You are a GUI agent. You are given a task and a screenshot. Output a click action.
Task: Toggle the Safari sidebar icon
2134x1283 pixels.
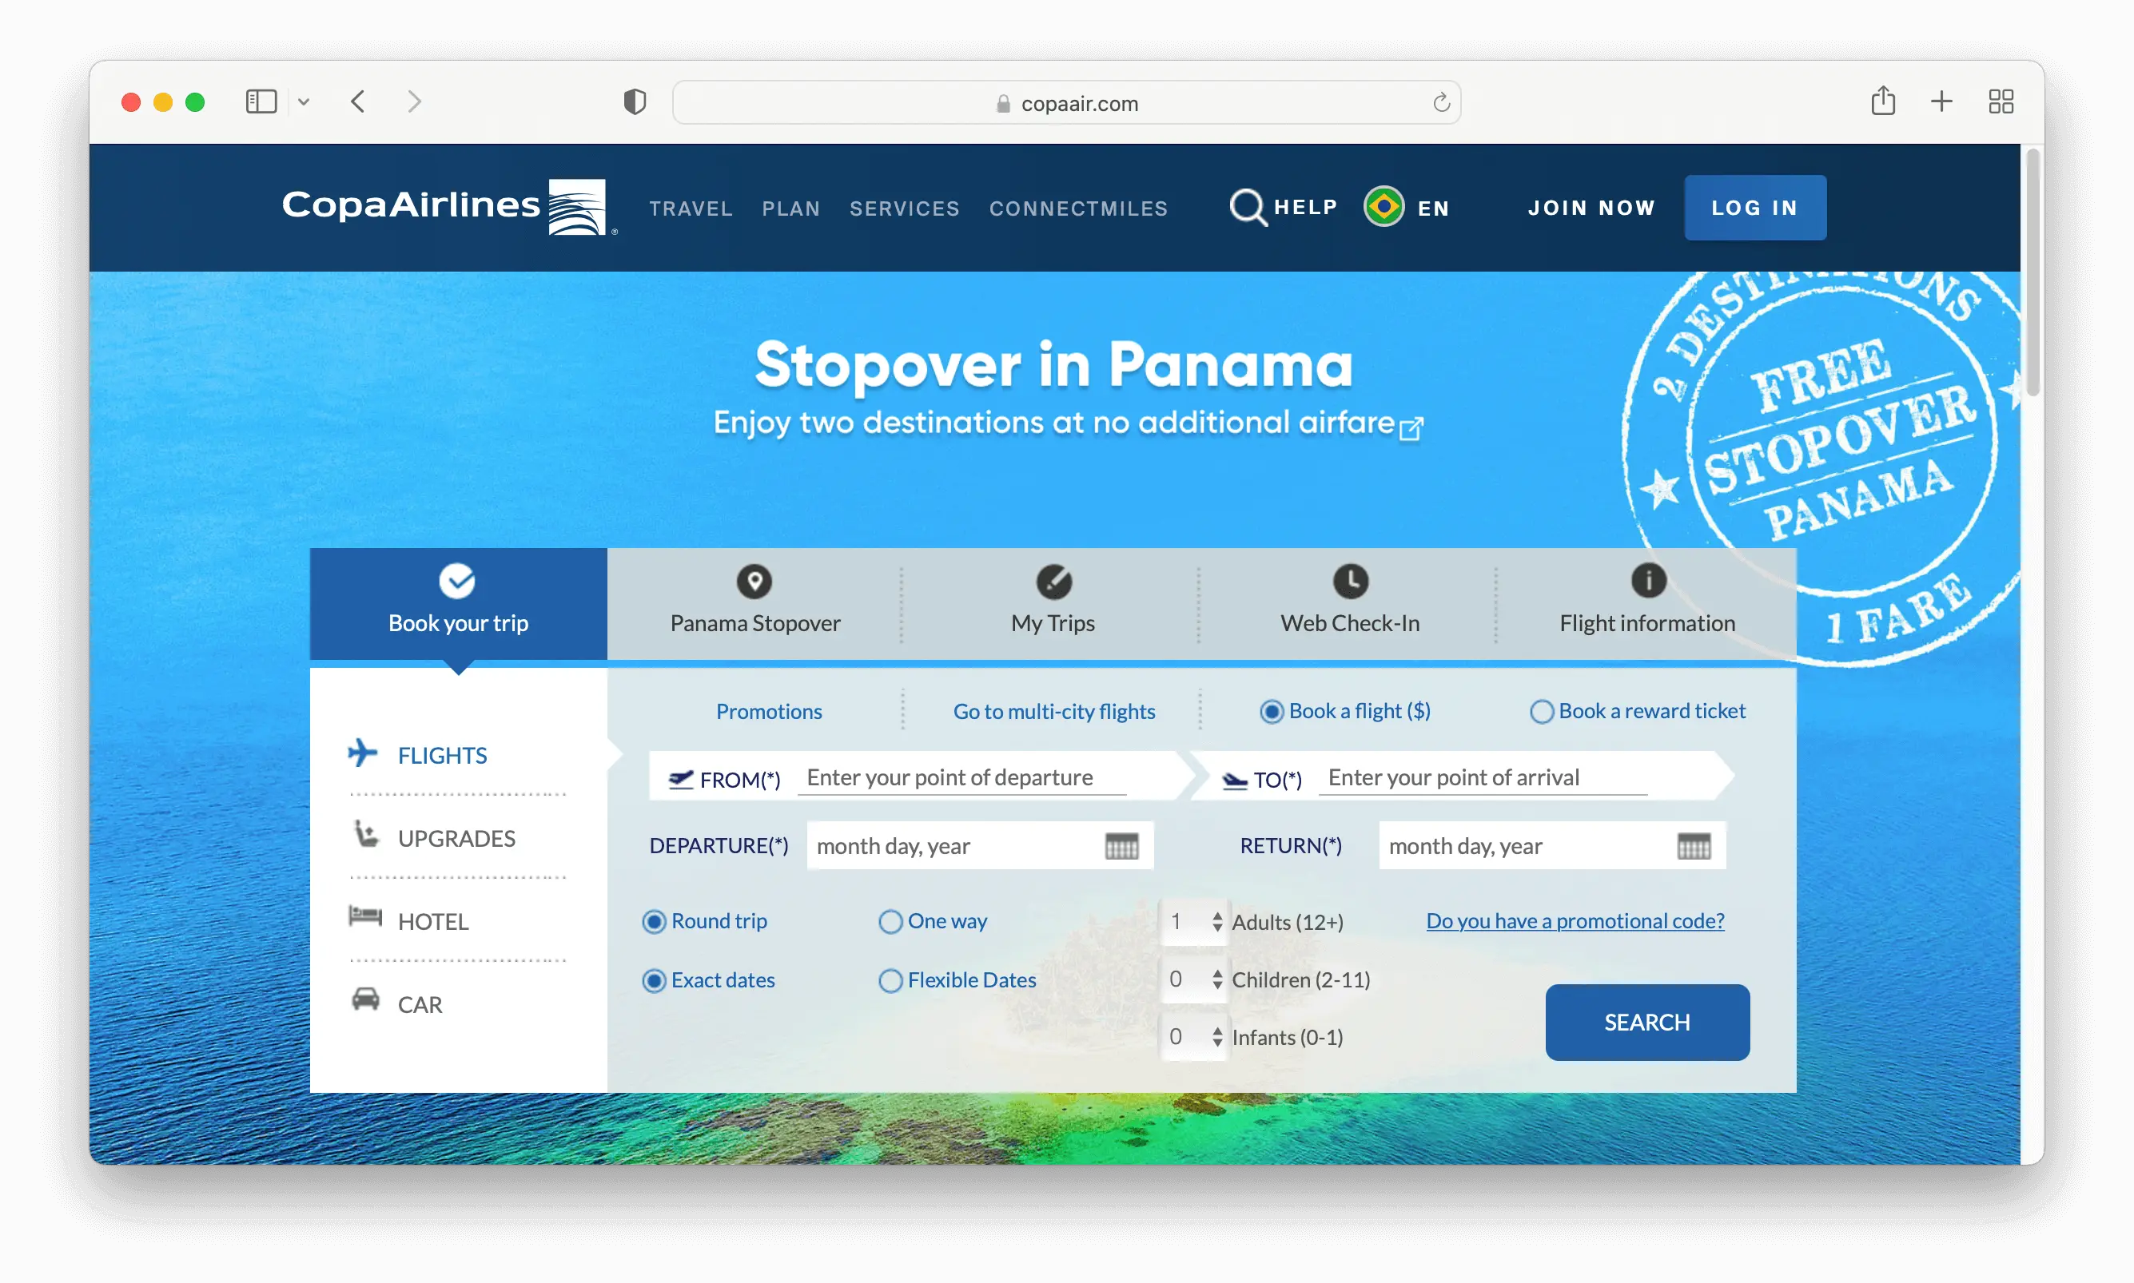[261, 101]
